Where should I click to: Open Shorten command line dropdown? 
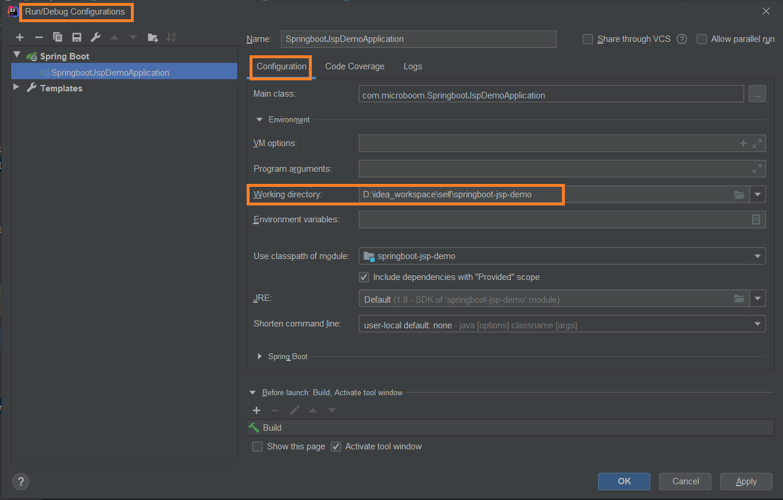coord(562,325)
